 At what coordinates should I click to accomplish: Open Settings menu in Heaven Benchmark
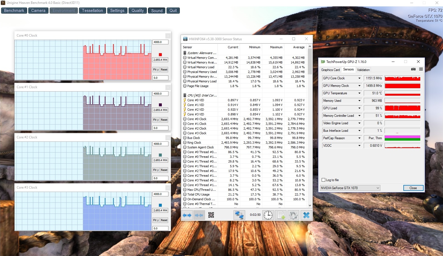pos(117,11)
